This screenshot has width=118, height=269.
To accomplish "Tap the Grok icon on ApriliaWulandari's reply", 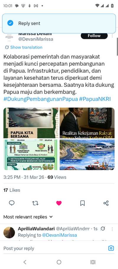I will pos(103,229).
